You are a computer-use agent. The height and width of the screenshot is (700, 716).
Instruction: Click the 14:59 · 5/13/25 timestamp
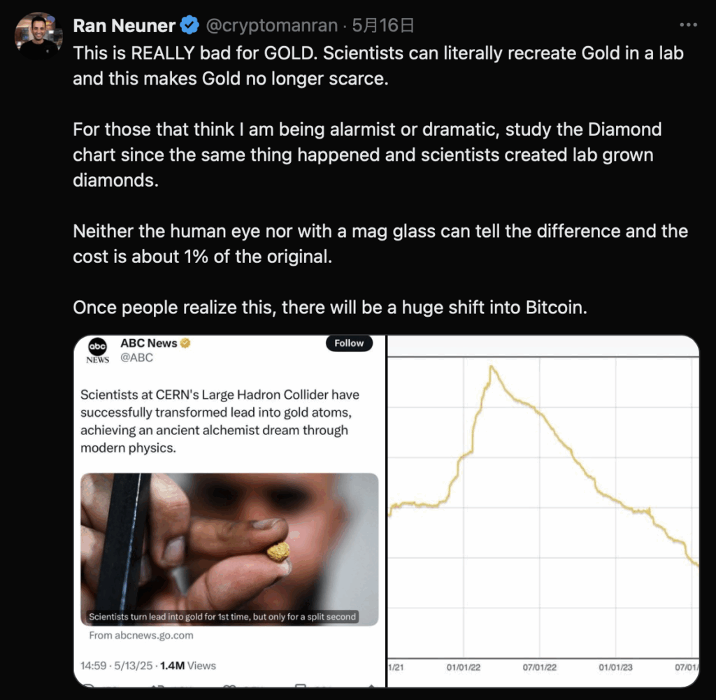pyautogui.click(x=117, y=666)
